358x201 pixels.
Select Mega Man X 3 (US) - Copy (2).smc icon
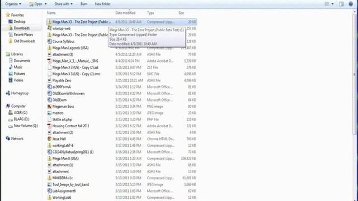[49, 74]
